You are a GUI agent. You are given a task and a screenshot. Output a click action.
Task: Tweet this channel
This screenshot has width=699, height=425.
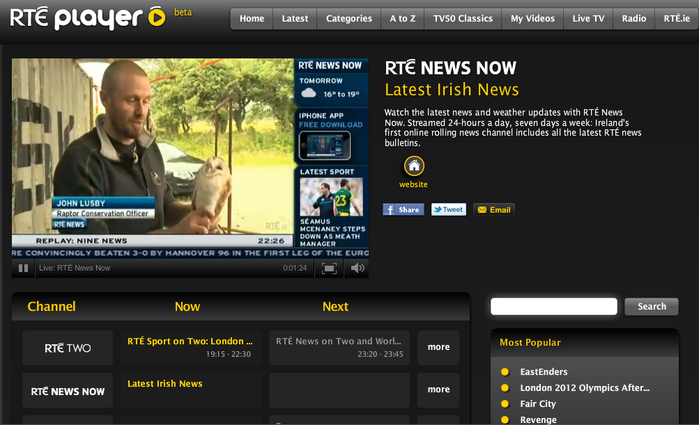pos(449,209)
